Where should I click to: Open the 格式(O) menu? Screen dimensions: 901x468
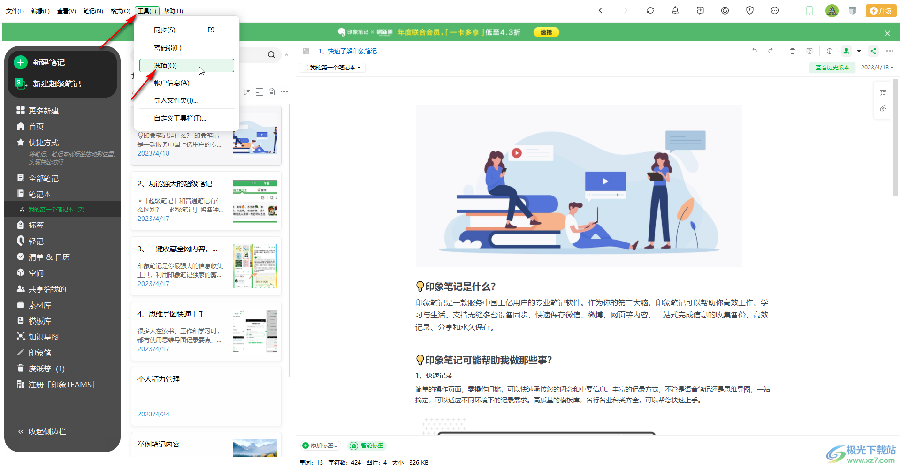pyautogui.click(x=121, y=11)
